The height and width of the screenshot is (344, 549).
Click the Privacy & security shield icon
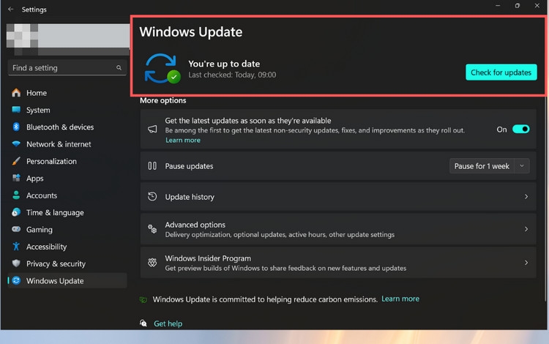click(16, 263)
